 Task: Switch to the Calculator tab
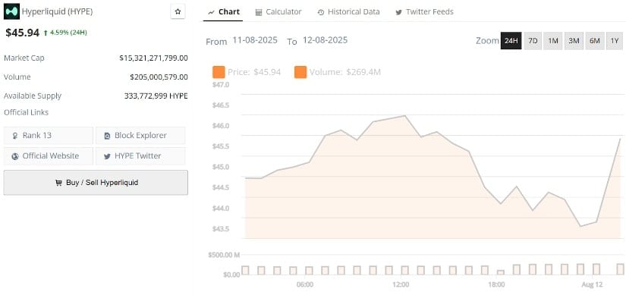[278, 12]
